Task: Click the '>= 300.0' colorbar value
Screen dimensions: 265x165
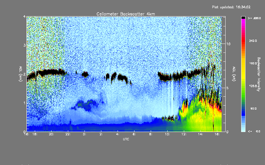Action: (254, 18)
